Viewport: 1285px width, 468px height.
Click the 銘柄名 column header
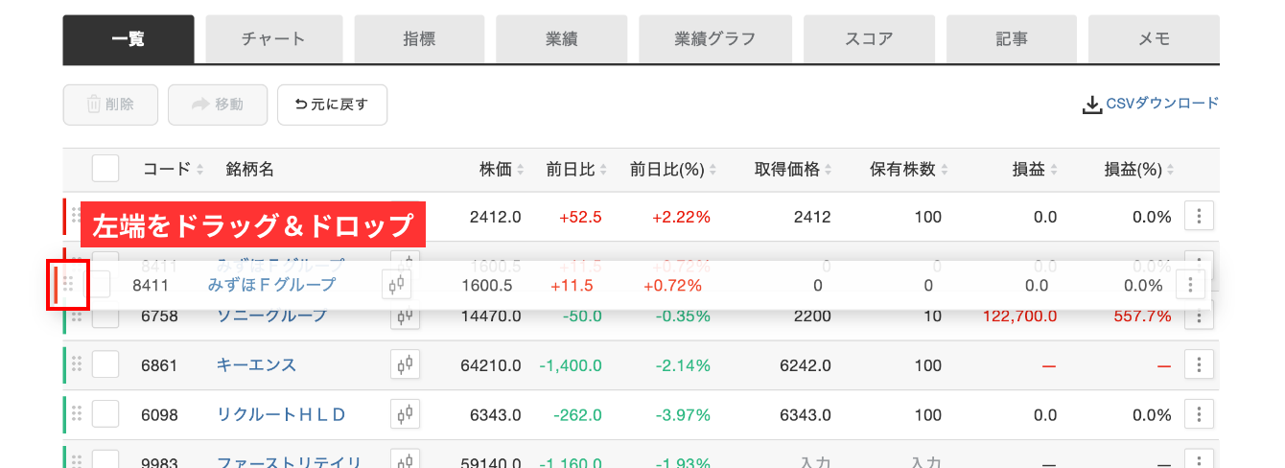pos(250,170)
